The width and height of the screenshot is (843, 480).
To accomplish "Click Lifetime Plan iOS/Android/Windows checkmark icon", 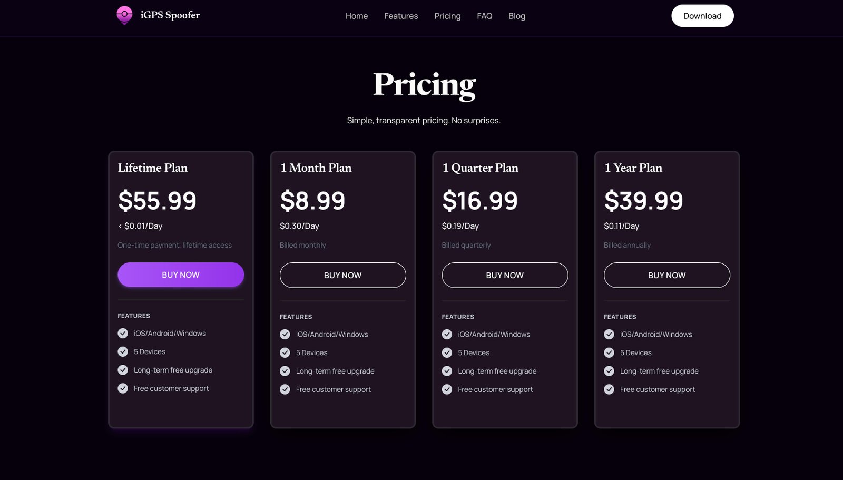I will click(123, 334).
